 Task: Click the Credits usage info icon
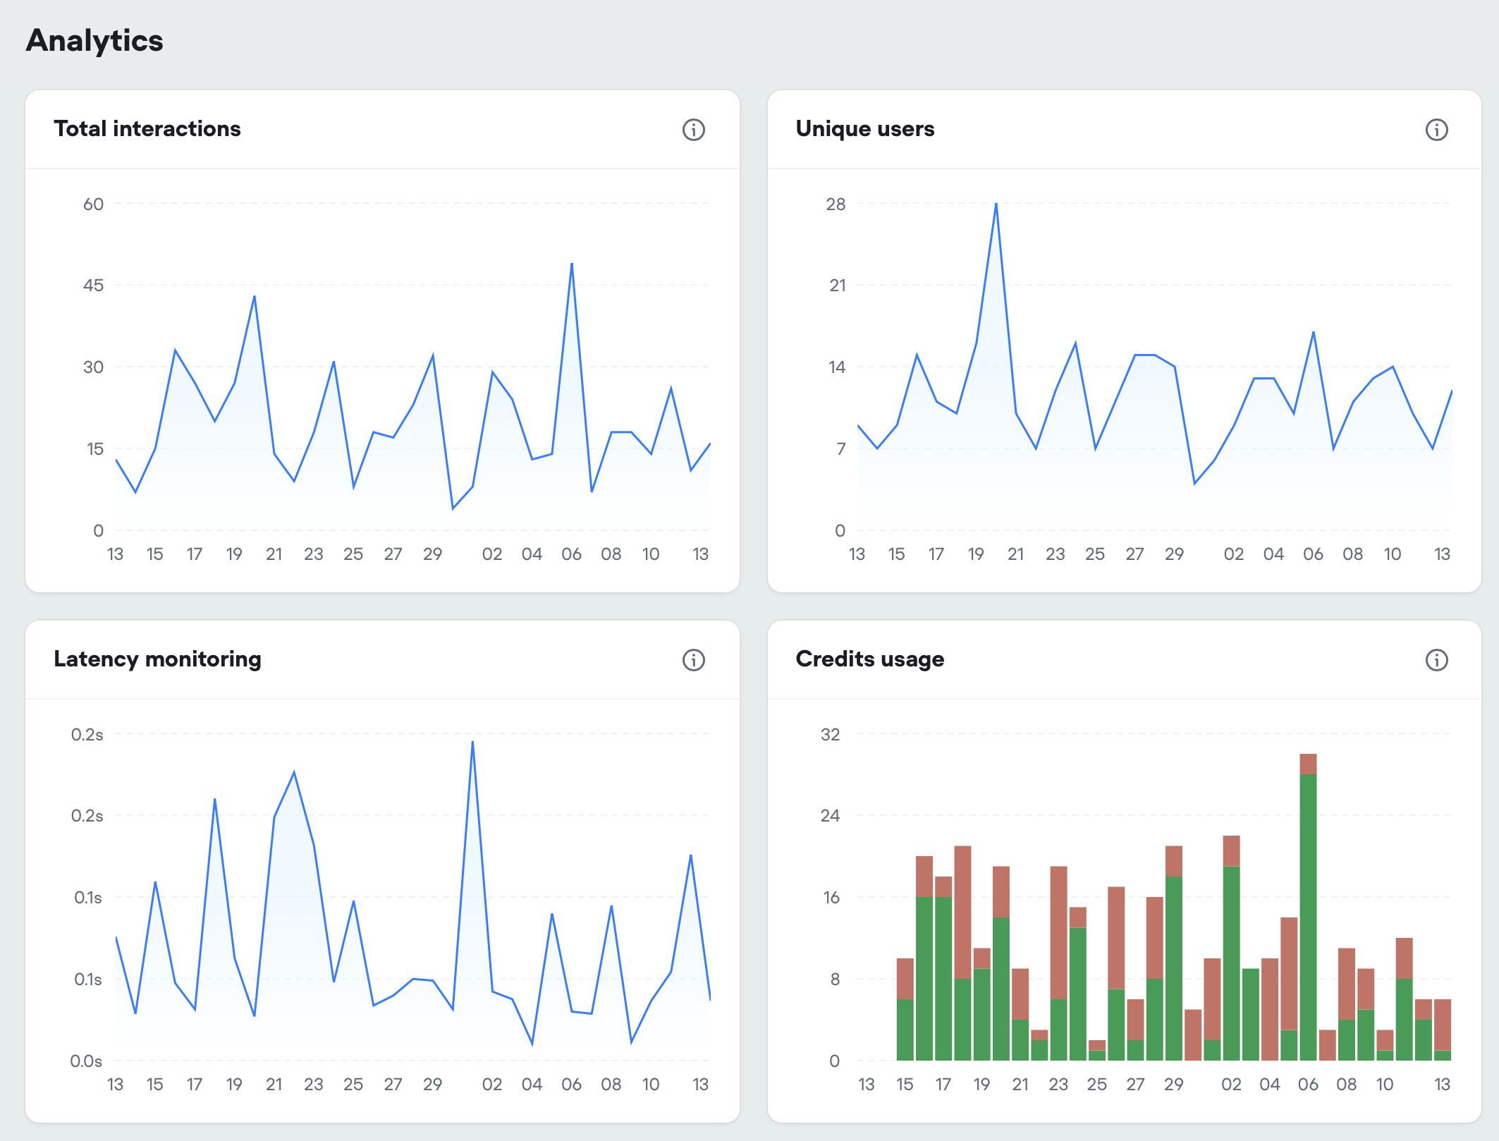pyautogui.click(x=1436, y=660)
